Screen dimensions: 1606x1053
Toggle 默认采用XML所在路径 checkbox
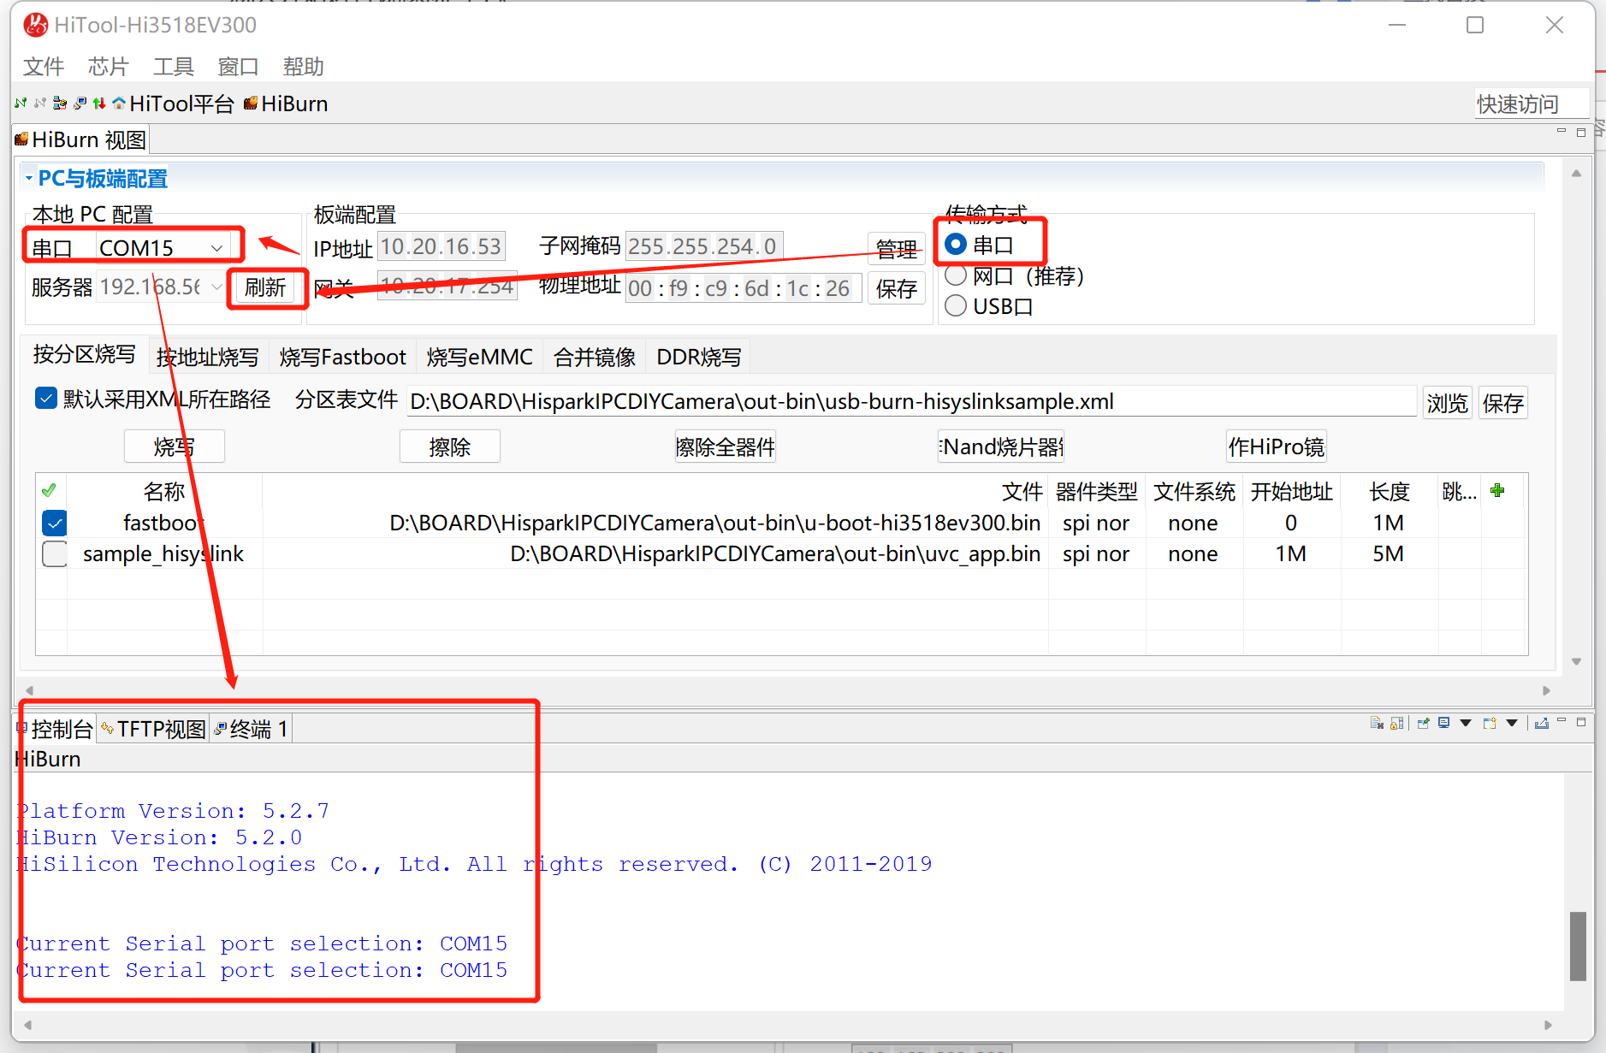click(46, 398)
